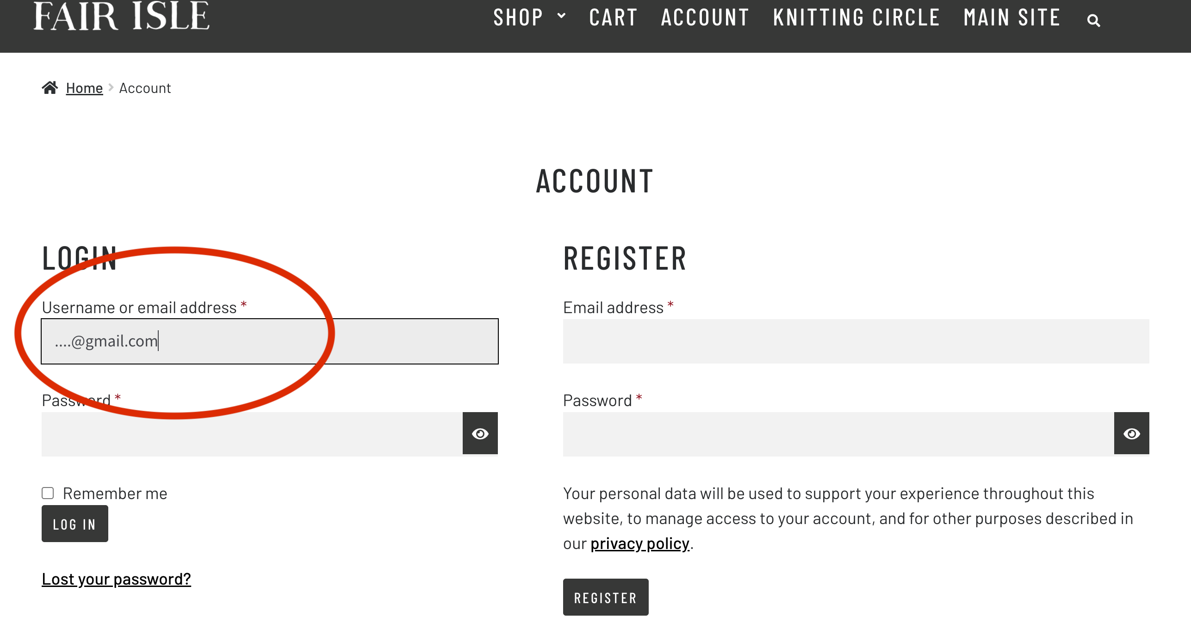Reveal the register password with eye icon
Image resolution: width=1191 pixels, height=642 pixels.
coord(1131,433)
